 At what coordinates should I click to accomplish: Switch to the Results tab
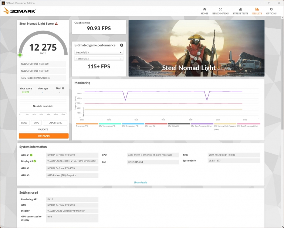(x=257, y=11)
